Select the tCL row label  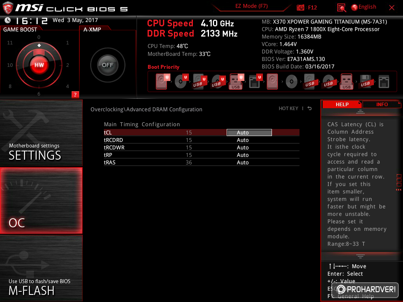click(108, 133)
